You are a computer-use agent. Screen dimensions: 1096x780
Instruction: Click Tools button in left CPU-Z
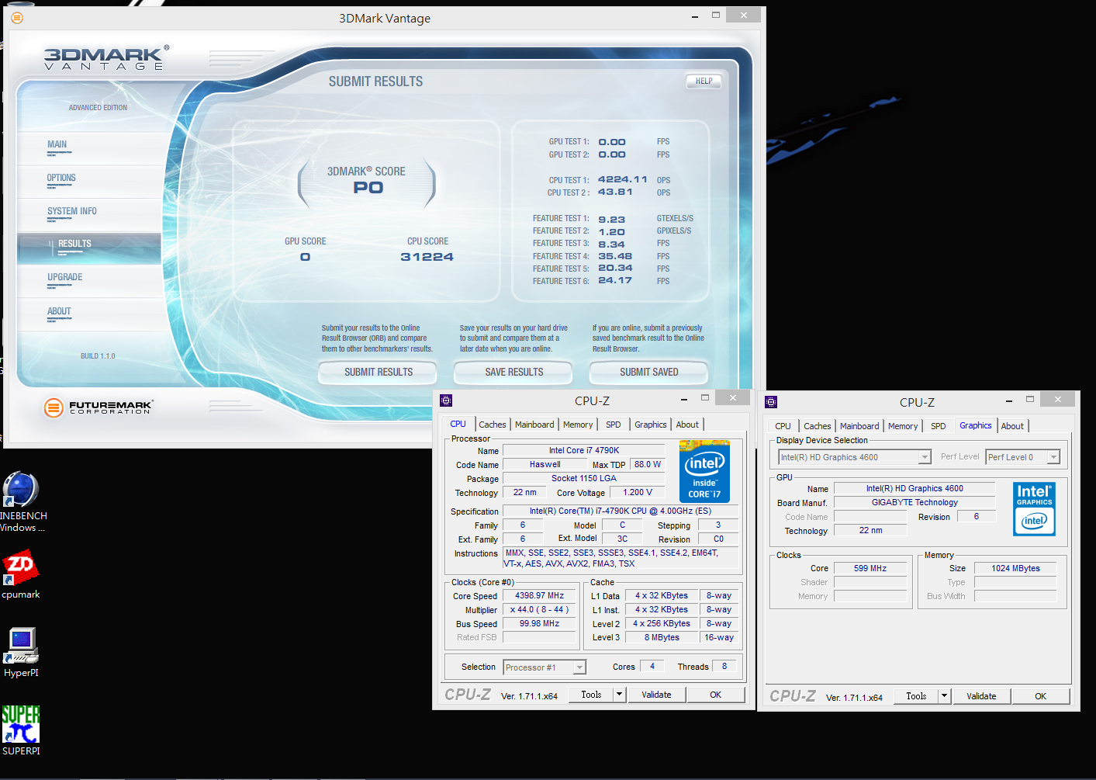(x=591, y=695)
